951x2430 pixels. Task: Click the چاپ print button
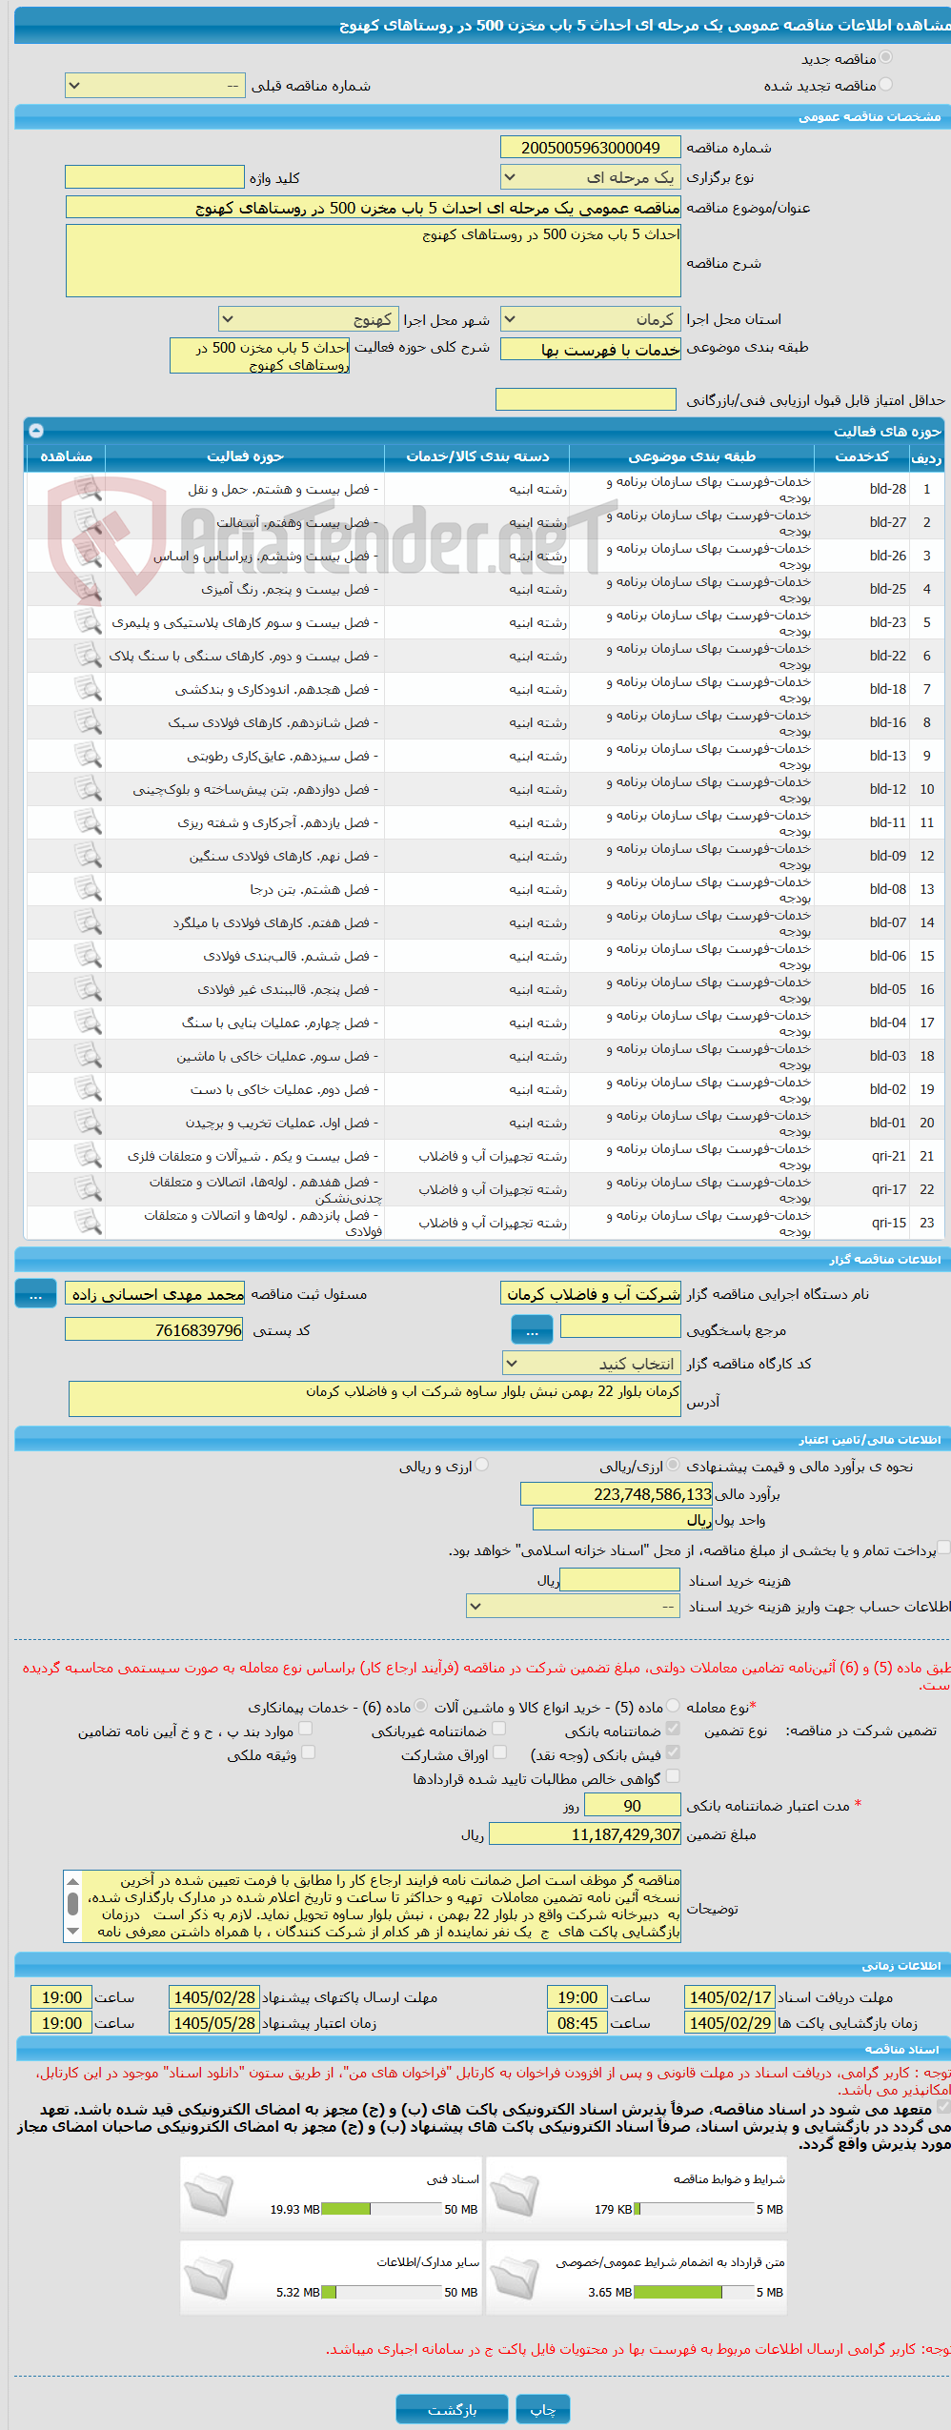click(543, 2409)
